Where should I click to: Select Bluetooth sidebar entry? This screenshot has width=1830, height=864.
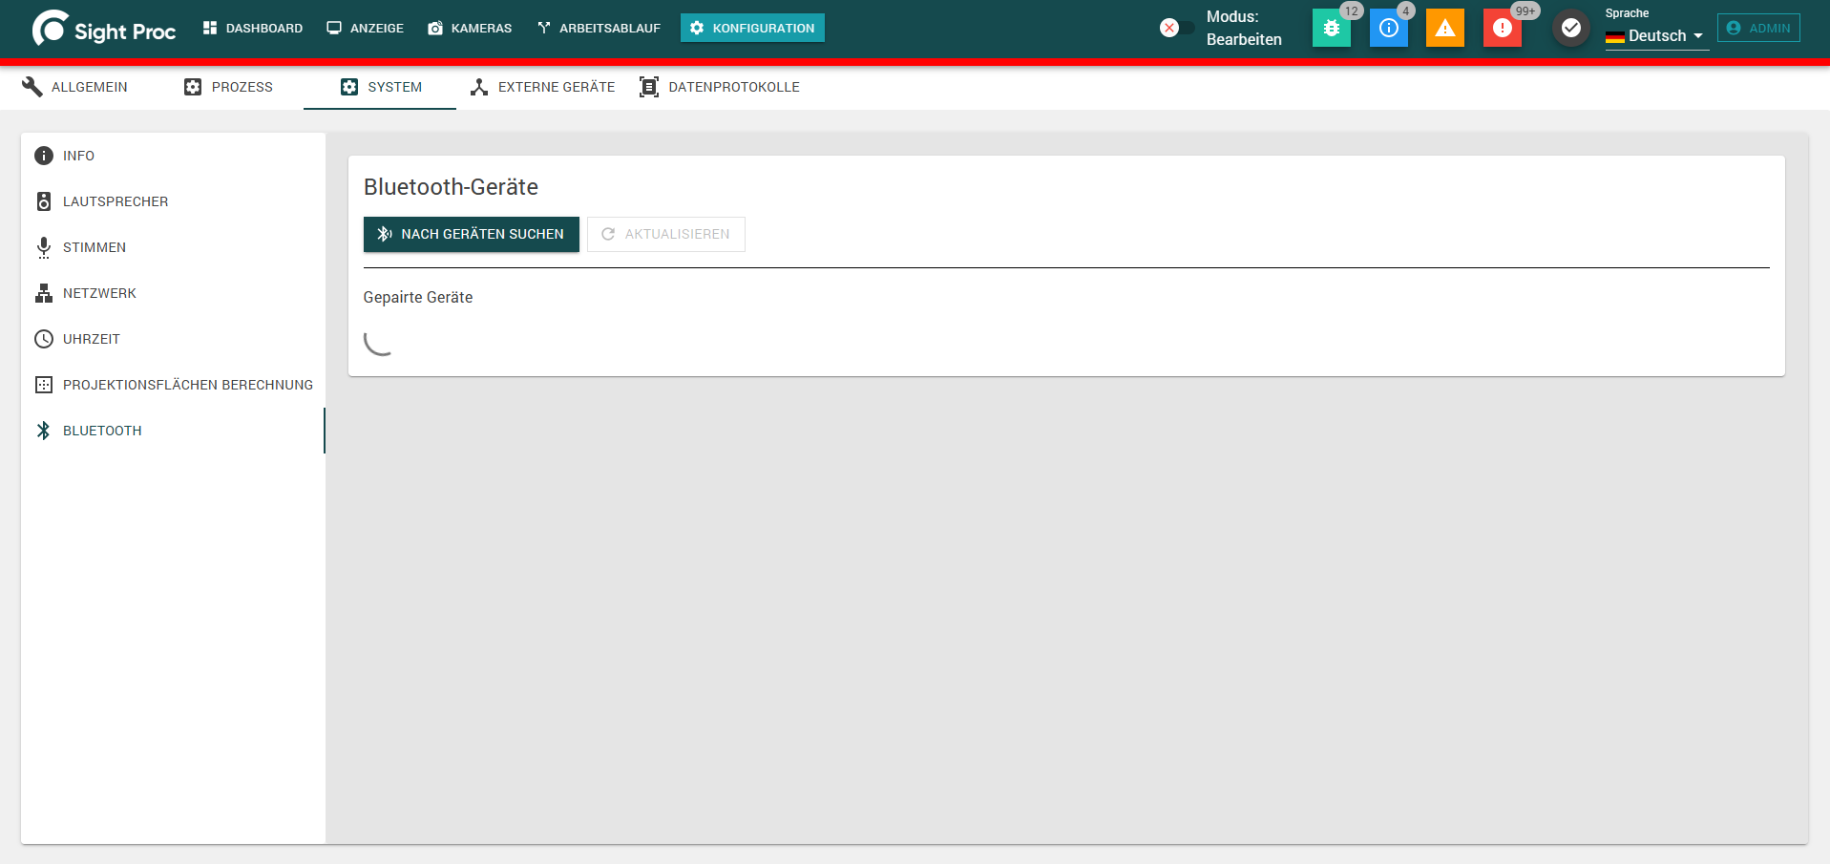(x=173, y=431)
